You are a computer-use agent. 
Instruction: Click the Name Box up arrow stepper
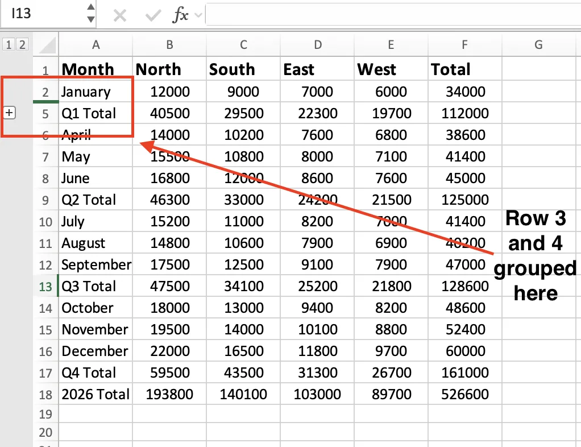pyautogui.click(x=91, y=7)
